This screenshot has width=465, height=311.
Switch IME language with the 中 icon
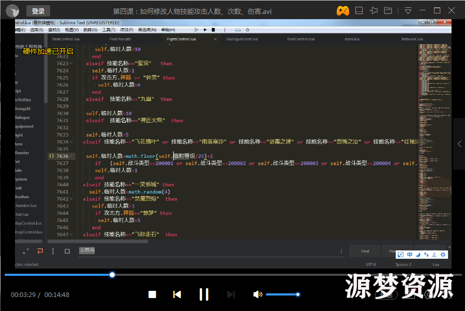tap(410, 255)
